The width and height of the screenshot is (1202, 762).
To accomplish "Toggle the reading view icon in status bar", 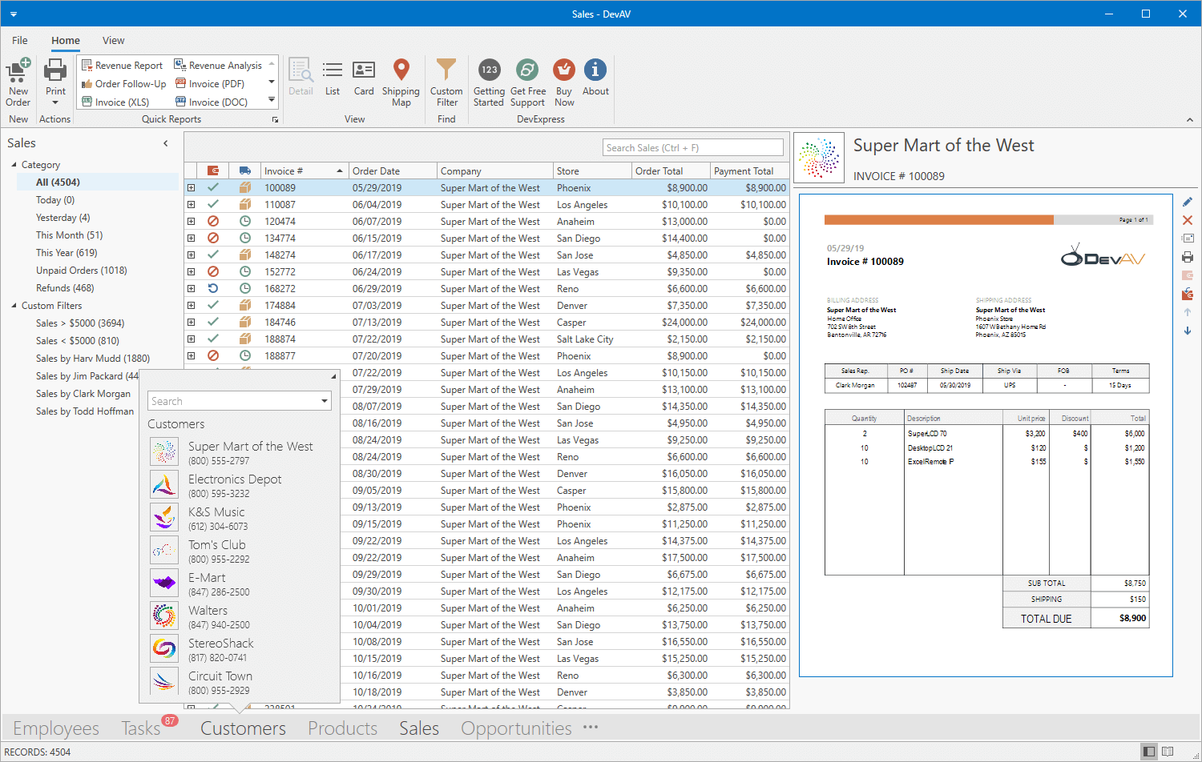I will point(1168,752).
